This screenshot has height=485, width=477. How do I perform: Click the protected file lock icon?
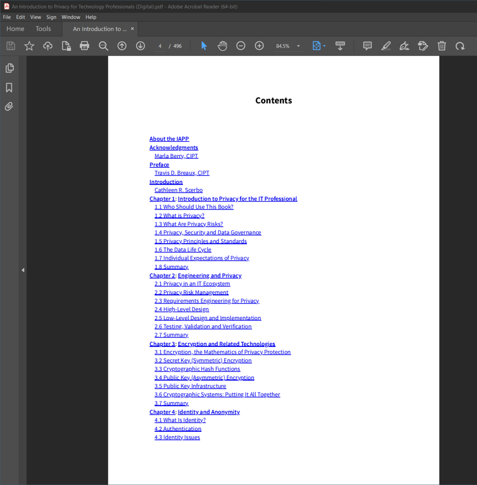coord(66,46)
